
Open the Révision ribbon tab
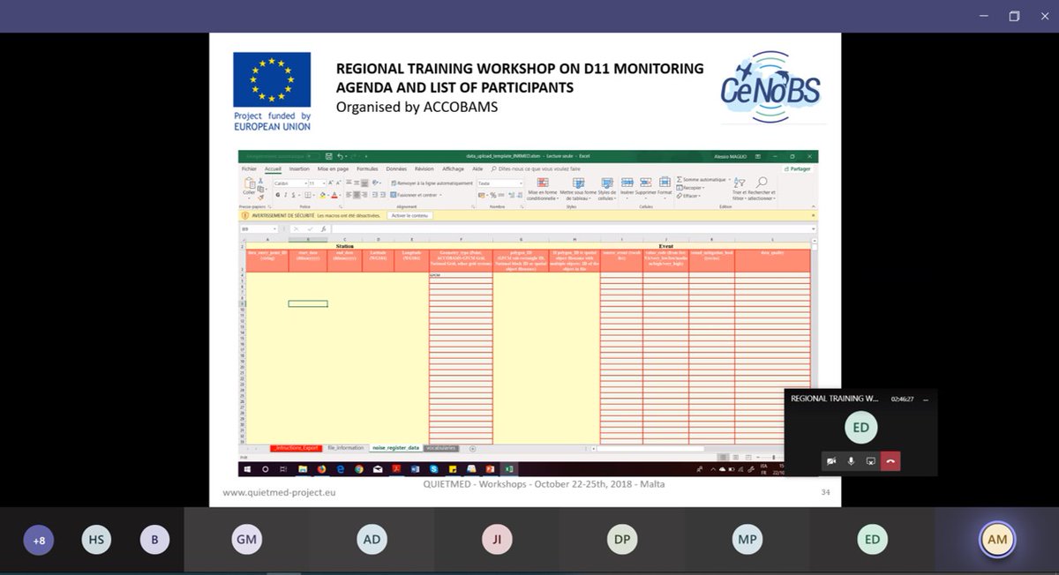pos(424,168)
